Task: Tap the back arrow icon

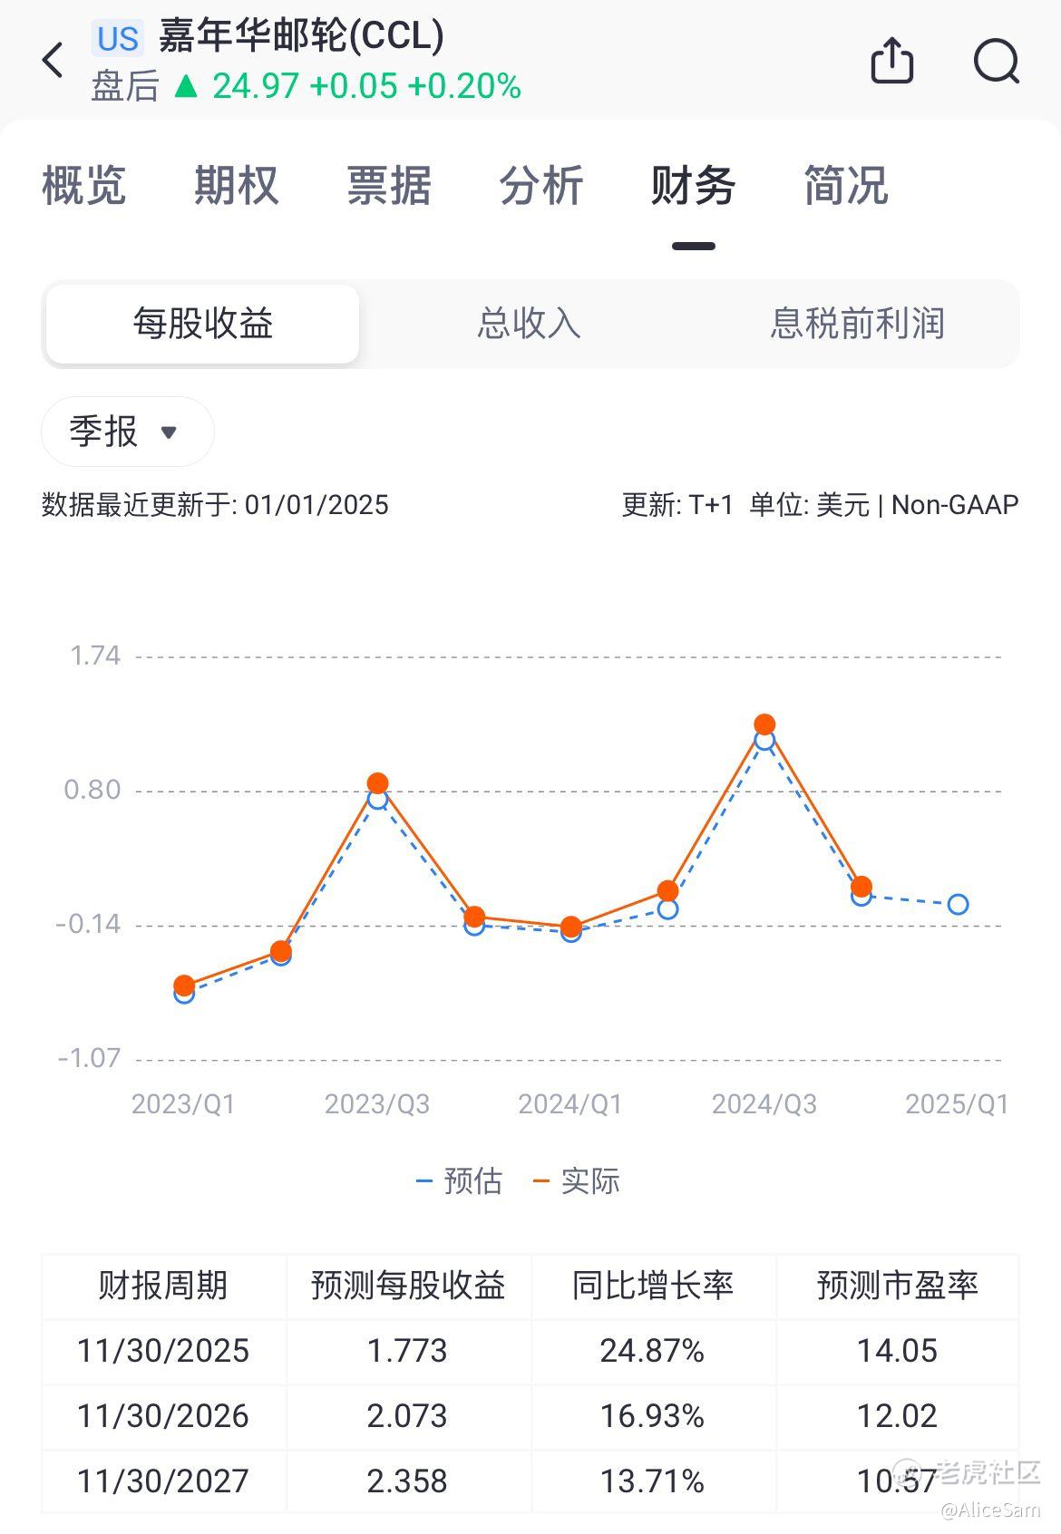Action: click(54, 60)
